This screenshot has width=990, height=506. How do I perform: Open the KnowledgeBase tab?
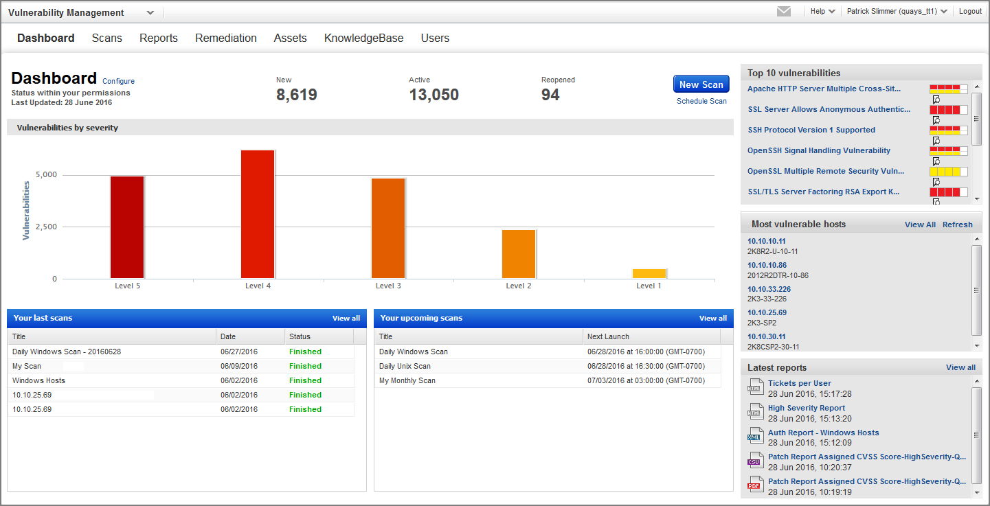[364, 38]
